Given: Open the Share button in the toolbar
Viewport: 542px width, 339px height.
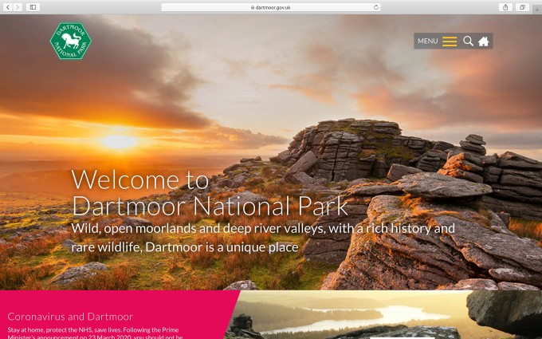Looking at the screenshot, I should (x=505, y=7).
